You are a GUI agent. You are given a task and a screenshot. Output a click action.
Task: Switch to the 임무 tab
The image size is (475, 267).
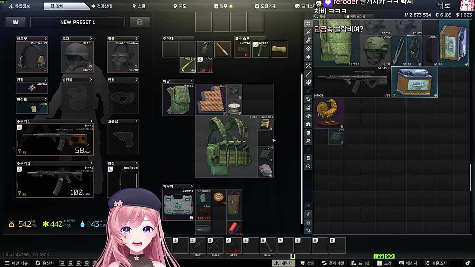[x=223, y=6]
